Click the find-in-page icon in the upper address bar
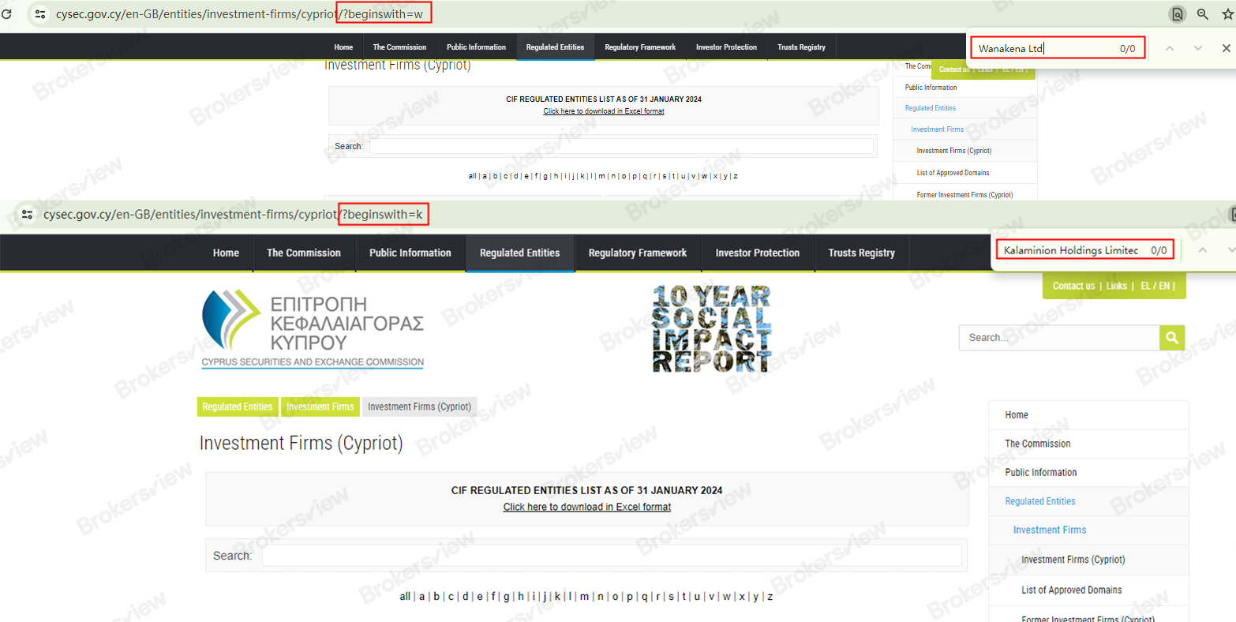The image size is (1236, 622). click(1177, 14)
